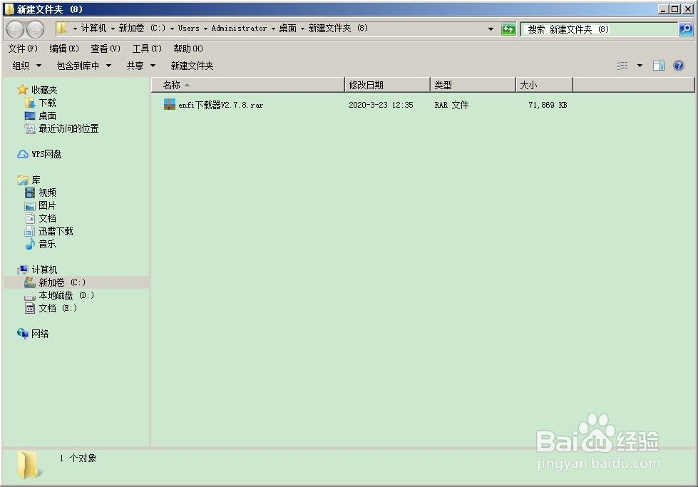This screenshot has height=487, width=698.
Task: Click the Back navigation arrow button
Action: pos(16,29)
